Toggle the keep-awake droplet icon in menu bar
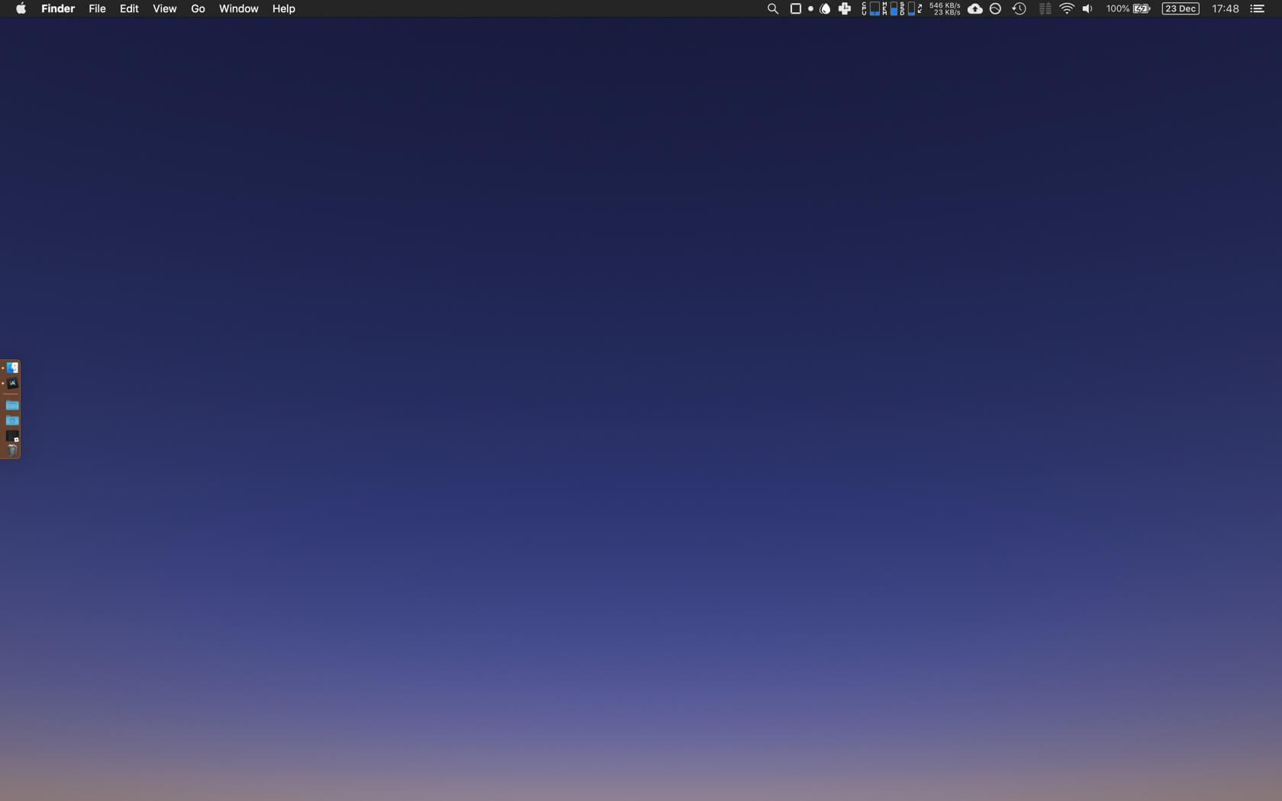 pyautogui.click(x=825, y=9)
